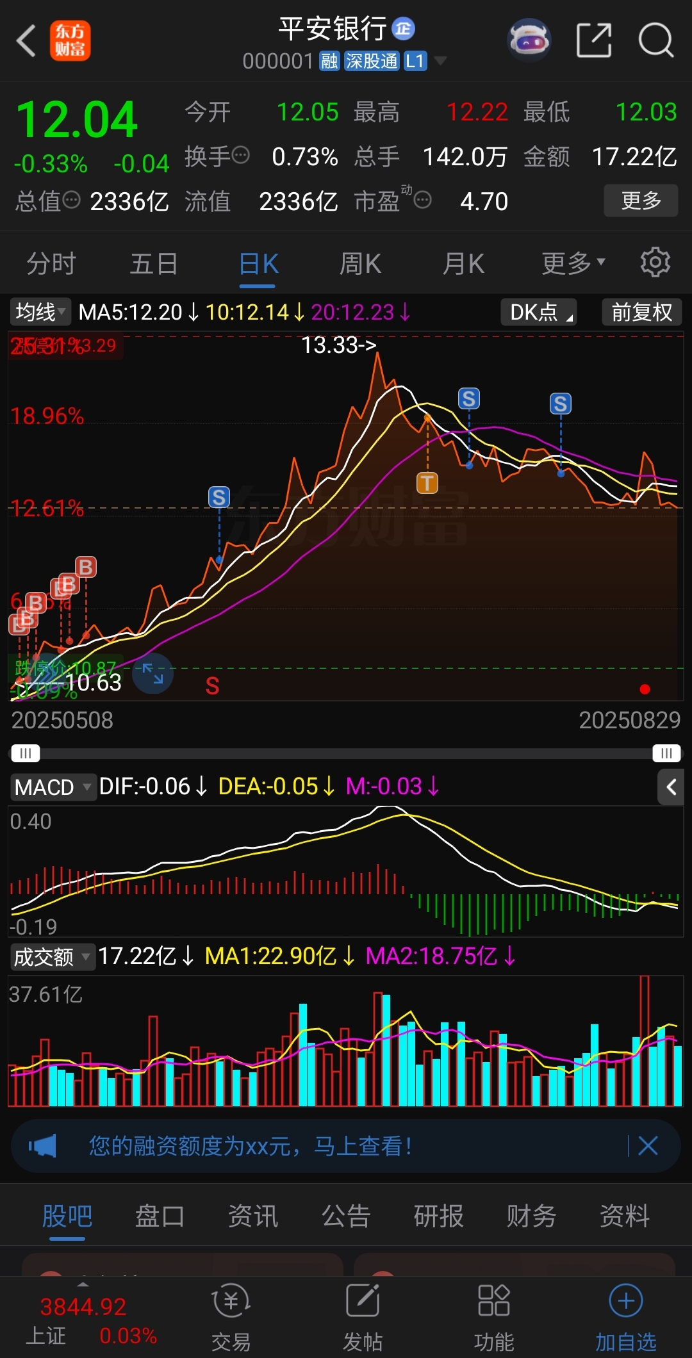Select the 日K chart tab
This screenshot has width=692, height=1358.
coord(258,263)
